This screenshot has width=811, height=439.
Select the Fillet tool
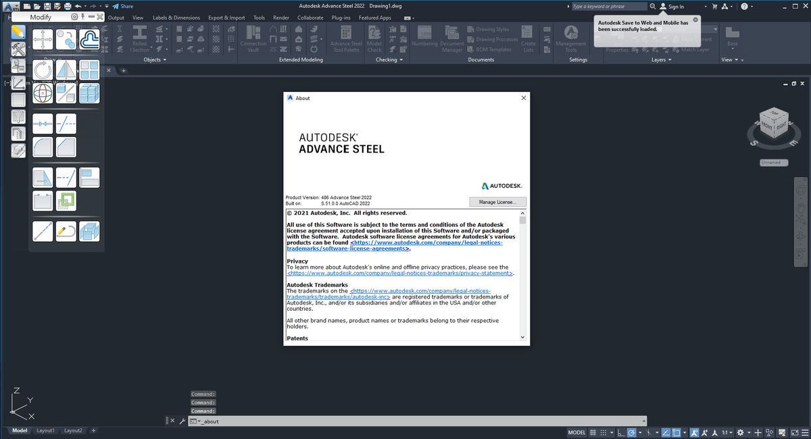43,147
